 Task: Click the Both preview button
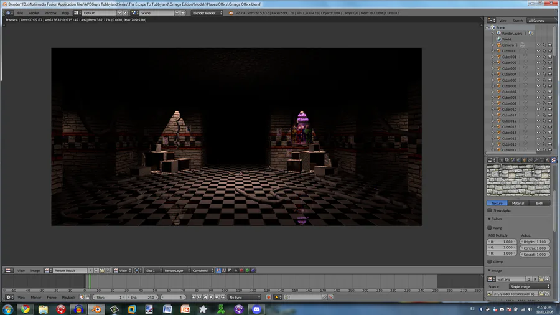539,203
